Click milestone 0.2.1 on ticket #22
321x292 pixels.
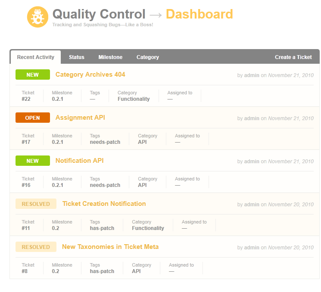tap(58, 99)
